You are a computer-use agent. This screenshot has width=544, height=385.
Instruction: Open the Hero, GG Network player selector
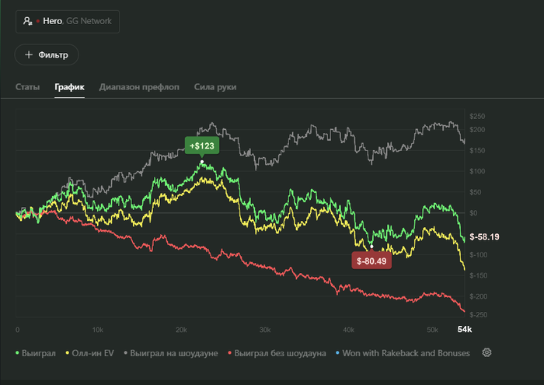point(68,22)
